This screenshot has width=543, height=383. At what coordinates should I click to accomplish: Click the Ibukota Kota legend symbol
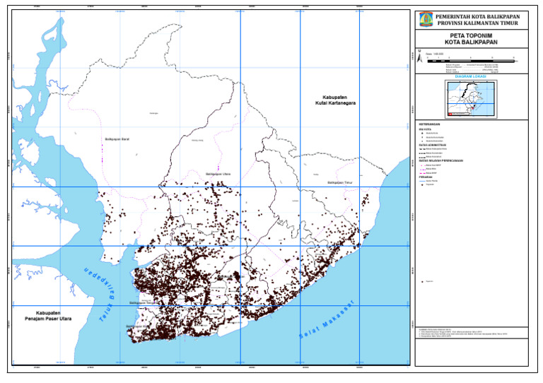(421, 133)
